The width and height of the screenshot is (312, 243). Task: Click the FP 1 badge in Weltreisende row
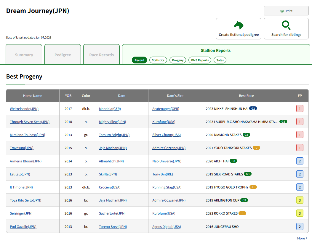tap(300, 109)
